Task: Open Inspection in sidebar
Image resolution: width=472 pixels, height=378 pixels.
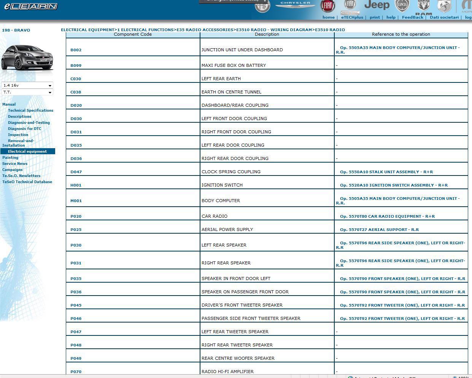Action: 18,135
